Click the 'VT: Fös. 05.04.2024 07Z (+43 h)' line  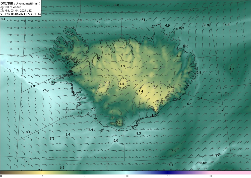coord(21,14)
